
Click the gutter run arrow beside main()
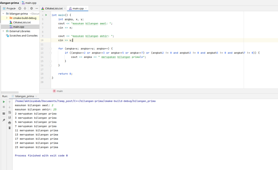click(x=46, y=15)
